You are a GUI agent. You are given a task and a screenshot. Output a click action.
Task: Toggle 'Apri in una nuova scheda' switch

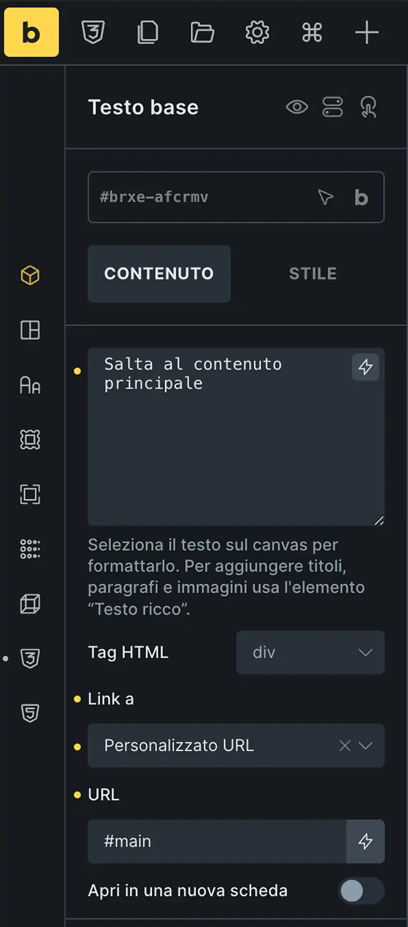pos(361,891)
